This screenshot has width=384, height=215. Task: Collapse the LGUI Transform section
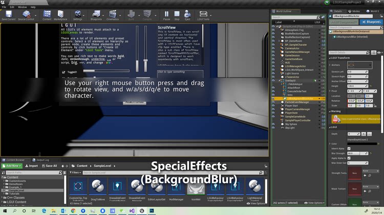click(x=330, y=58)
